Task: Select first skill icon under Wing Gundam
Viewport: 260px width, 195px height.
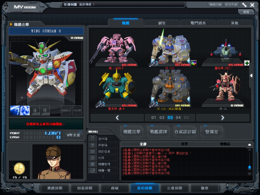Action: [15, 110]
